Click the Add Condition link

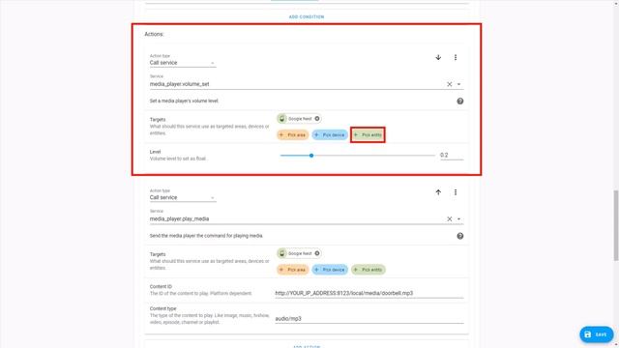307,17
